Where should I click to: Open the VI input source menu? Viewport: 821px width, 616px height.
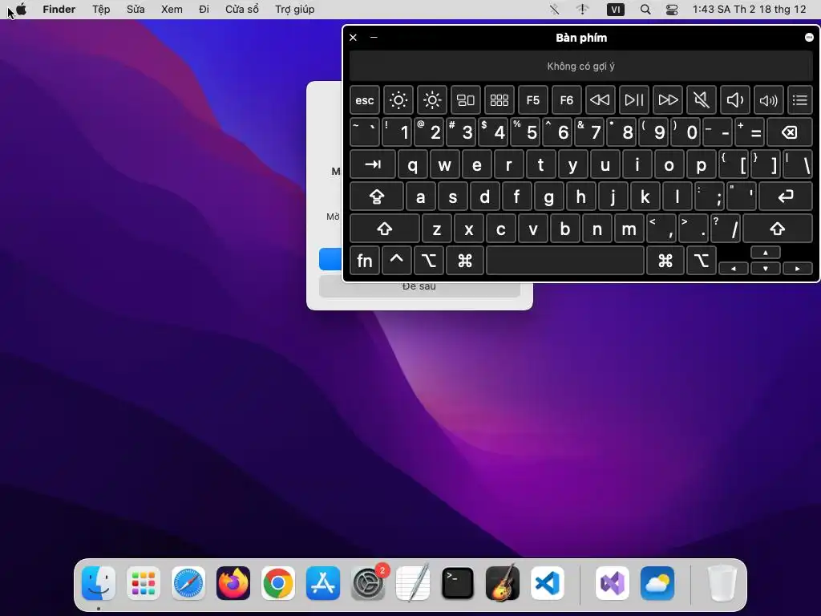[x=615, y=10]
